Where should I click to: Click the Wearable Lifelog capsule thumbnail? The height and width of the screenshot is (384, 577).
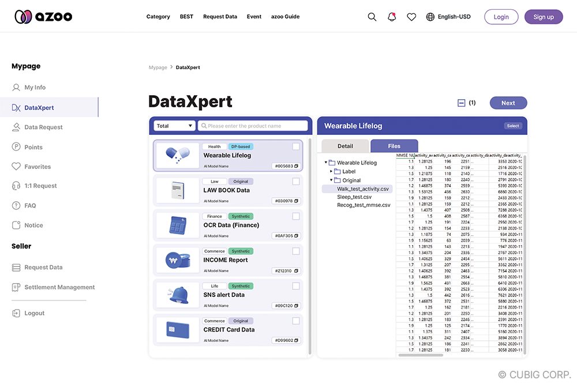coord(178,155)
